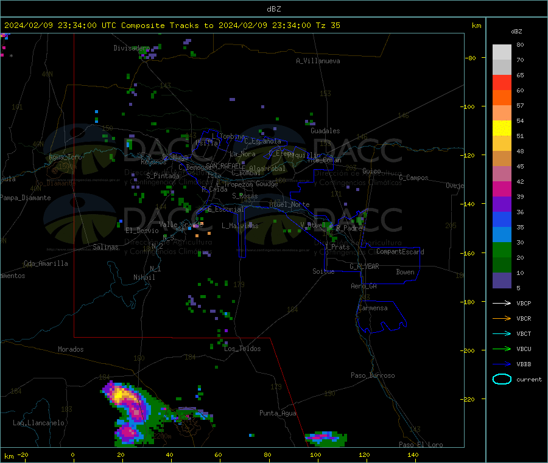
Task: Click the 'A_Villanueva' place label
Action: 318,61
